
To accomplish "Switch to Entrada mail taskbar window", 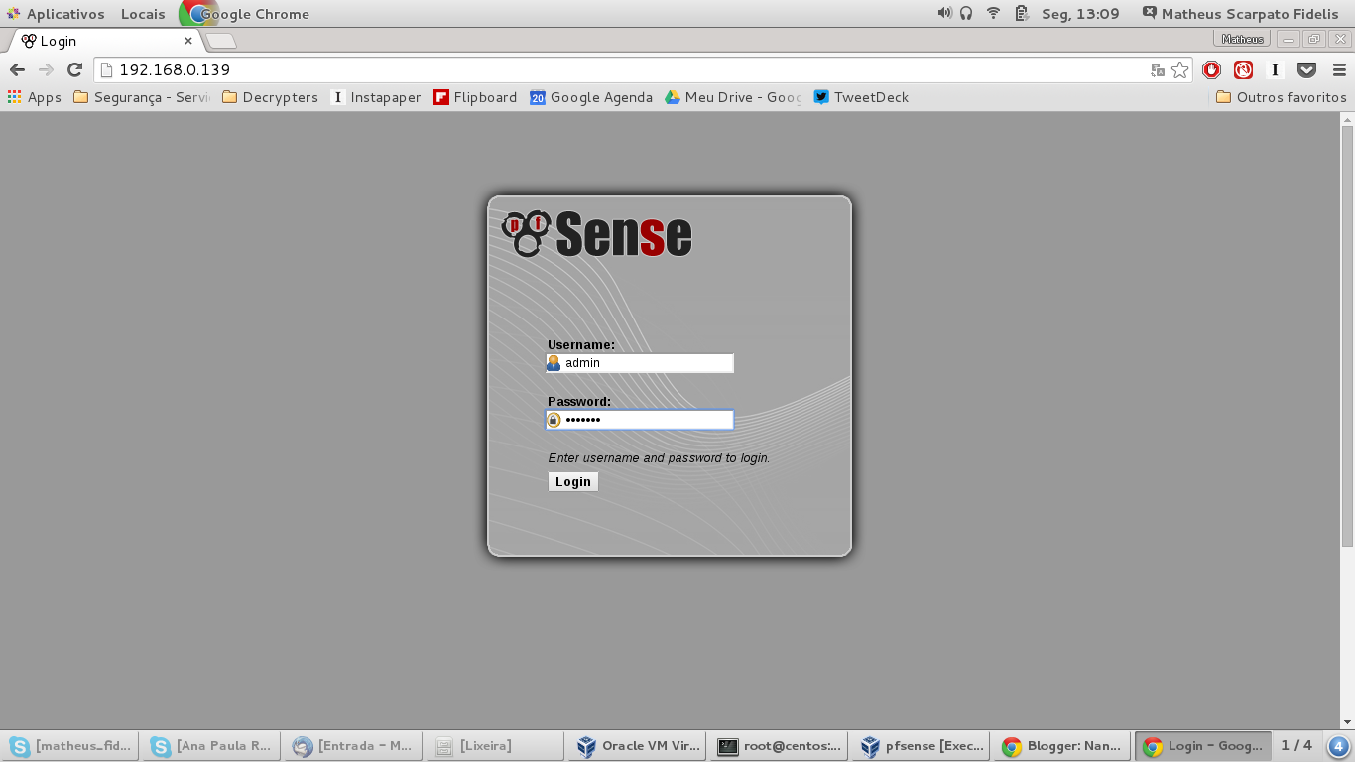I will click(354, 746).
